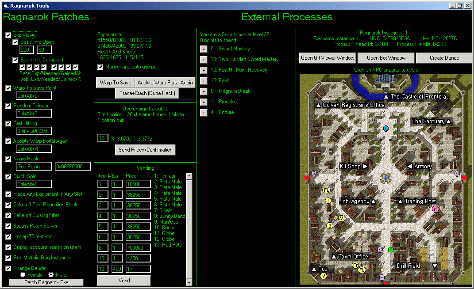The width and height of the screenshot is (474, 289).
Task: Click the purple S marker on the map's left side
Action: click(x=314, y=173)
